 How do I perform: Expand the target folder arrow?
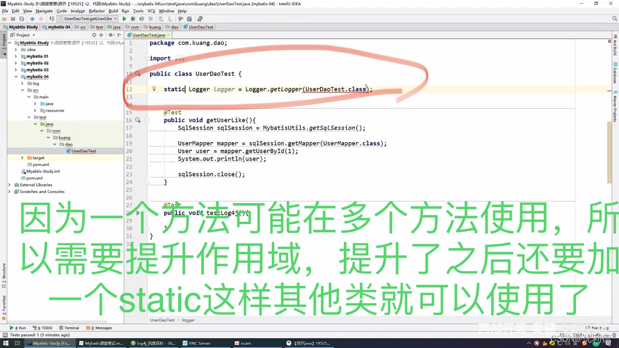pos(22,158)
